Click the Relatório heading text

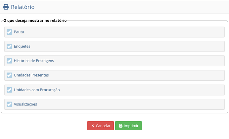tap(23, 7)
